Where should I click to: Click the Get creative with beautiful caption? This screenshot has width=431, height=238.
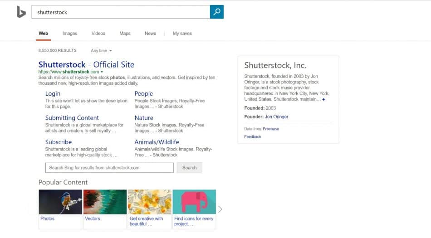tap(146, 221)
